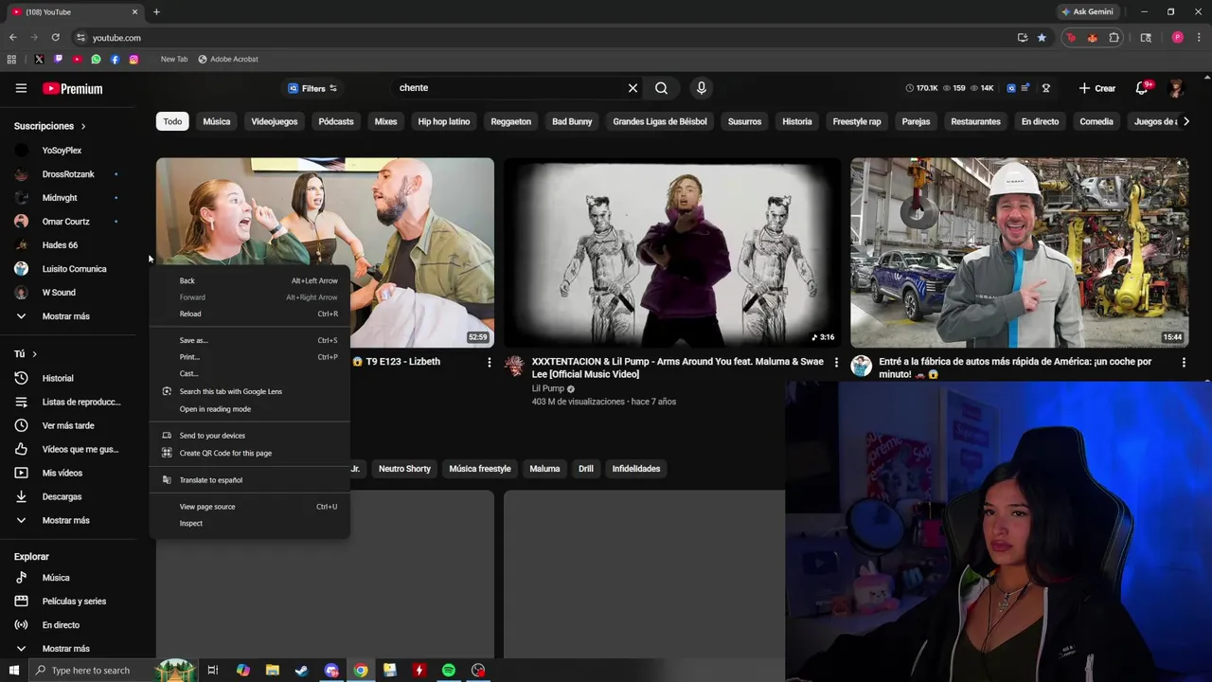Select the Todo filter chip
The width and height of the screenshot is (1212, 682).
(172, 121)
